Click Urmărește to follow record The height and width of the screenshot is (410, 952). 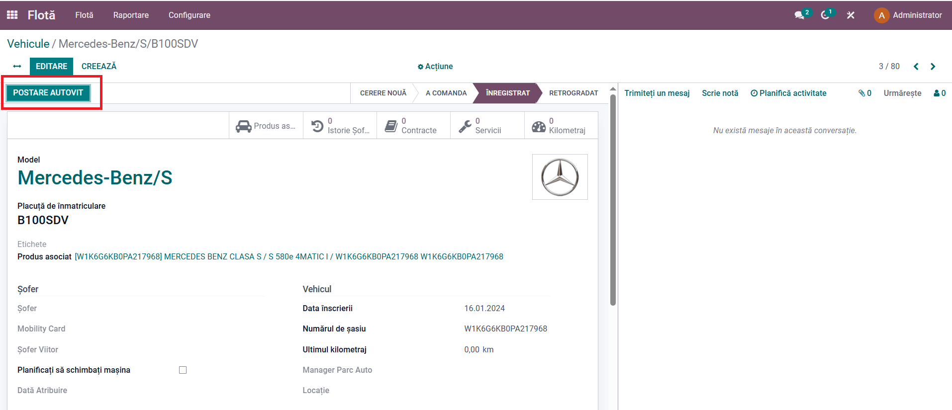pyautogui.click(x=902, y=93)
